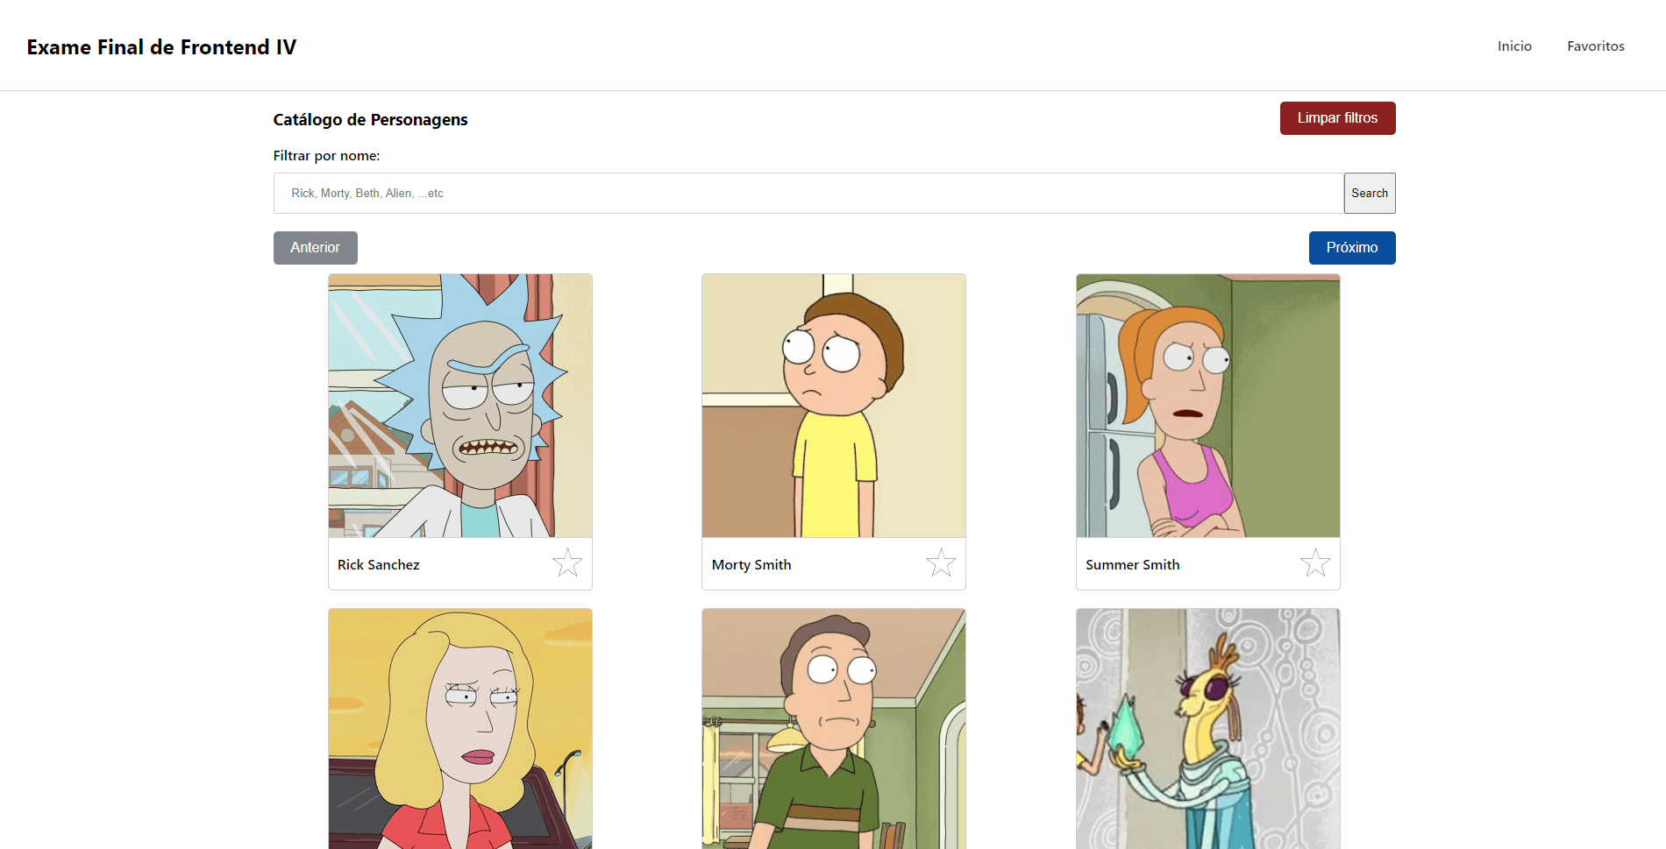Favorite Morty Smith with the star icon
The image size is (1666, 849).
click(x=941, y=562)
